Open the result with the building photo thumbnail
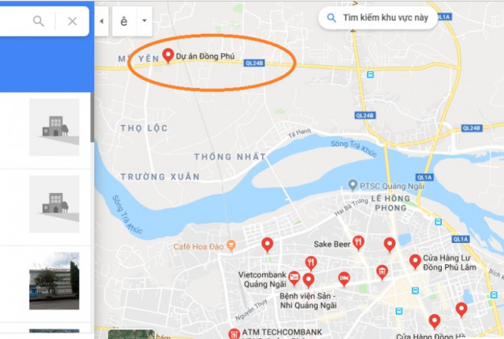This screenshot has height=339, width=504. [x=54, y=281]
